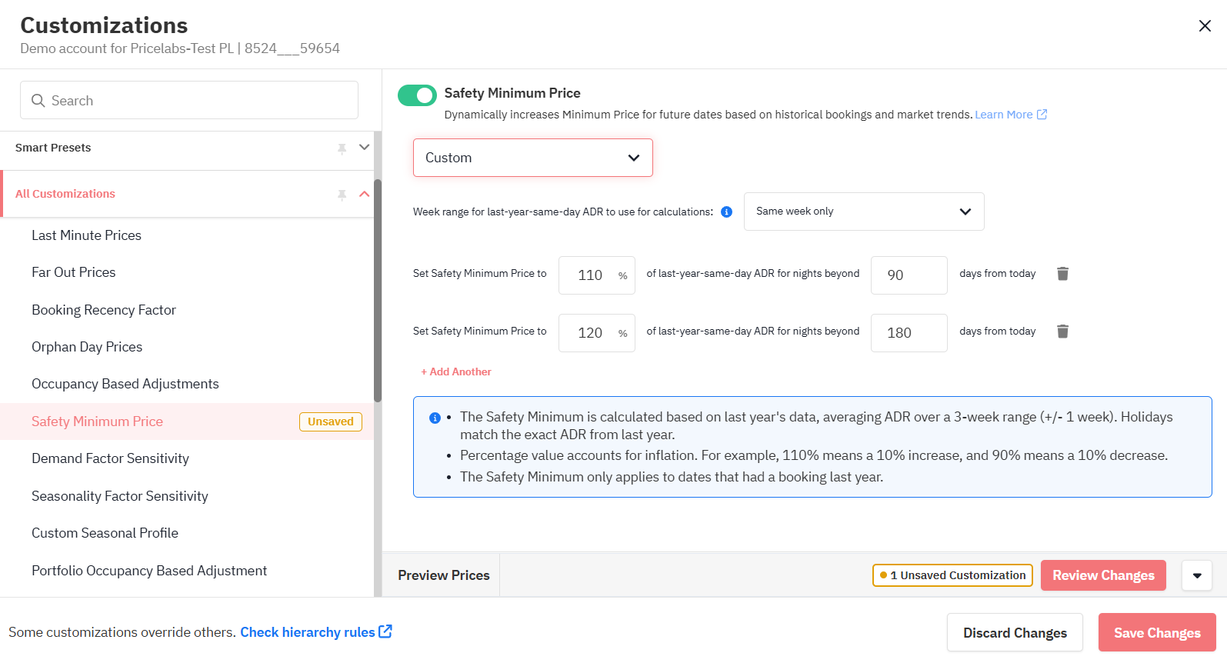Viewport: 1227px width, 663px height.
Task: Open the external link icon after Learn More
Action: [1042, 115]
